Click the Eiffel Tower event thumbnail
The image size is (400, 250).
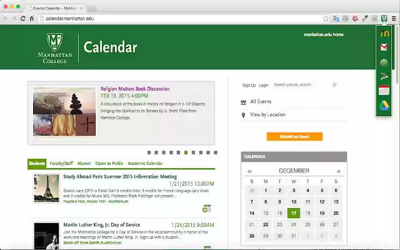coord(47,188)
